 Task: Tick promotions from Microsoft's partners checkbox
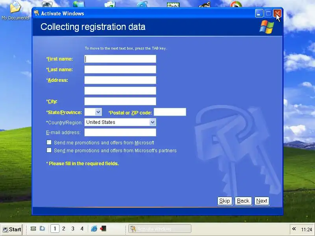49,150
